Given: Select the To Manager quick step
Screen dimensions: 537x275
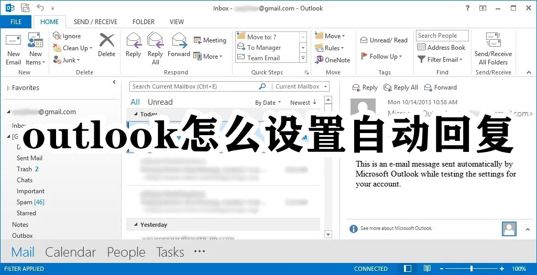Looking at the screenshot, I should click(x=267, y=47).
